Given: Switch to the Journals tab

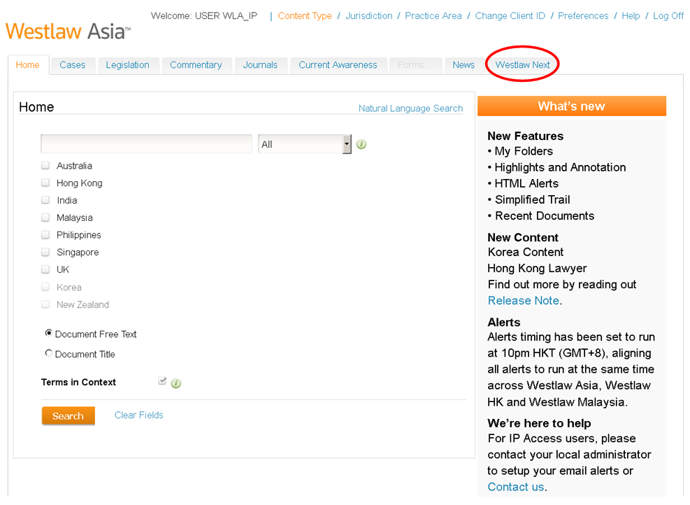Looking at the screenshot, I should tap(261, 65).
